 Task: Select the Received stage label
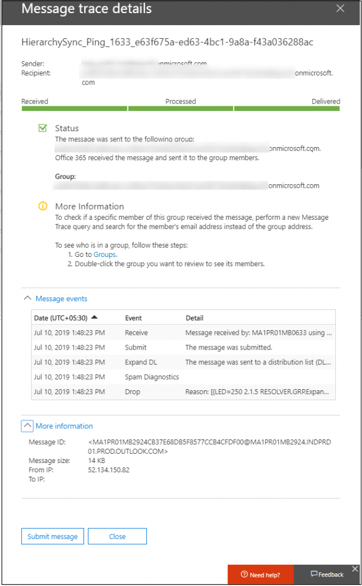pyautogui.click(x=34, y=101)
